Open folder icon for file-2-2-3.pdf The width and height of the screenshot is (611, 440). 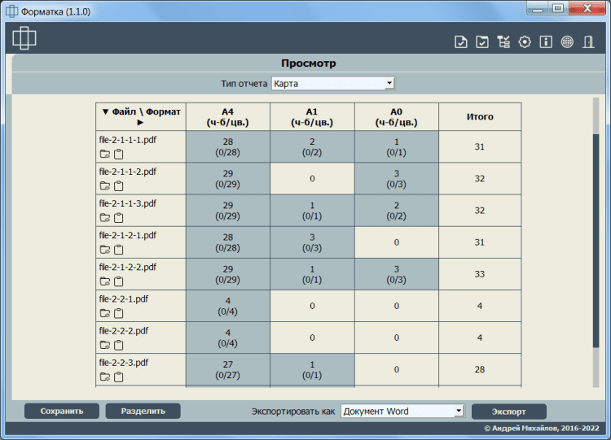105,377
